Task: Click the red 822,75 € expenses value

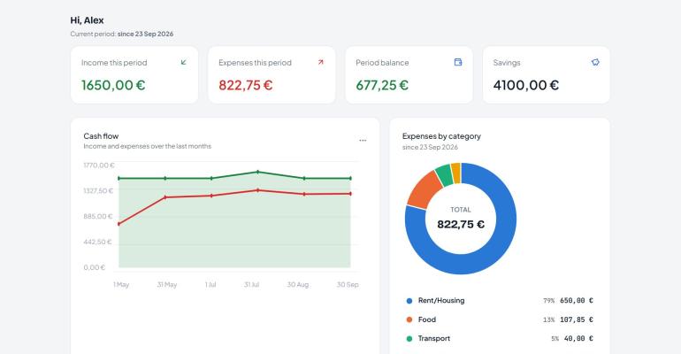Action: point(245,85)
